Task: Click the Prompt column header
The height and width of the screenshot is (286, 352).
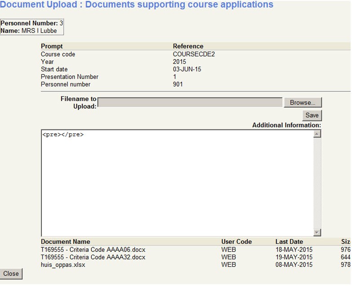Action: point(52,46)
